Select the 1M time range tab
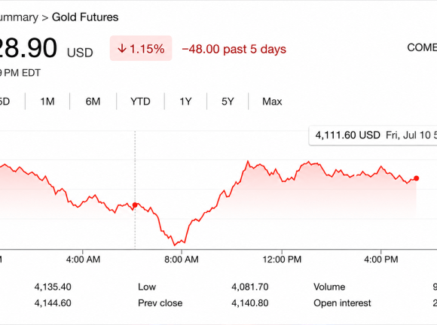 [x=47, y=102]
